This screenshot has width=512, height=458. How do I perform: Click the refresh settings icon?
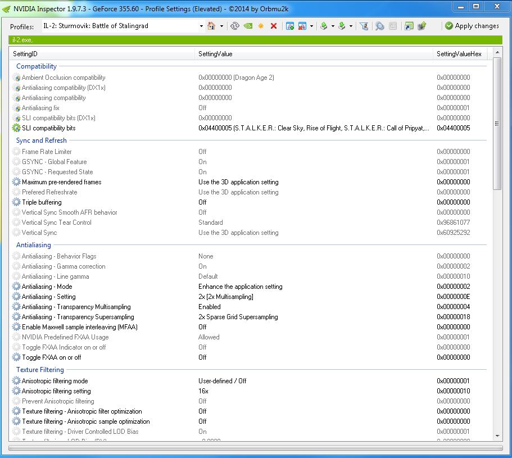click(235, 26)
